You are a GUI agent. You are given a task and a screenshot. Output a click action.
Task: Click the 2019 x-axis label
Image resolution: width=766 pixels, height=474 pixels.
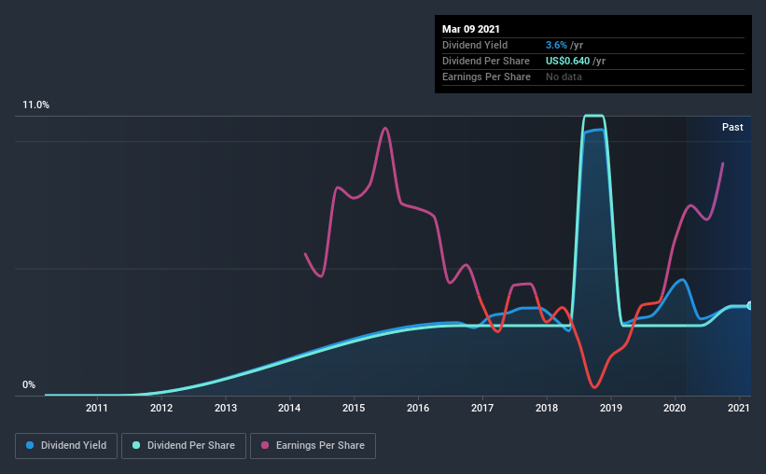click(x=610, y=408)
